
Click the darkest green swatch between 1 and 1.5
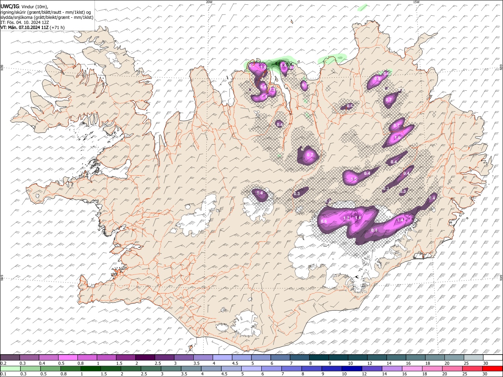click(90, 369)
